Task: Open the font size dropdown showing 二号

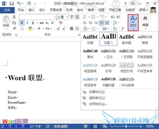Action: (67, 17)
